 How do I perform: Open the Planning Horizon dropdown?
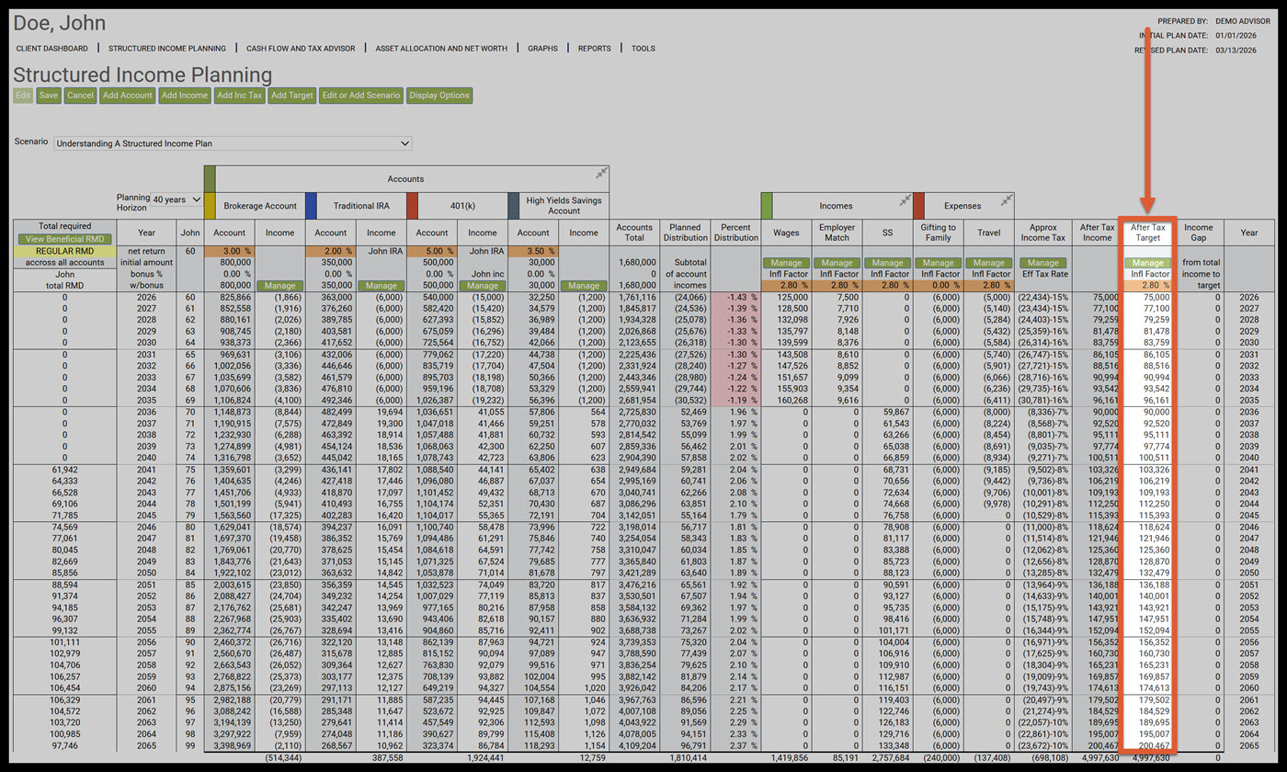tap(177, 199)
